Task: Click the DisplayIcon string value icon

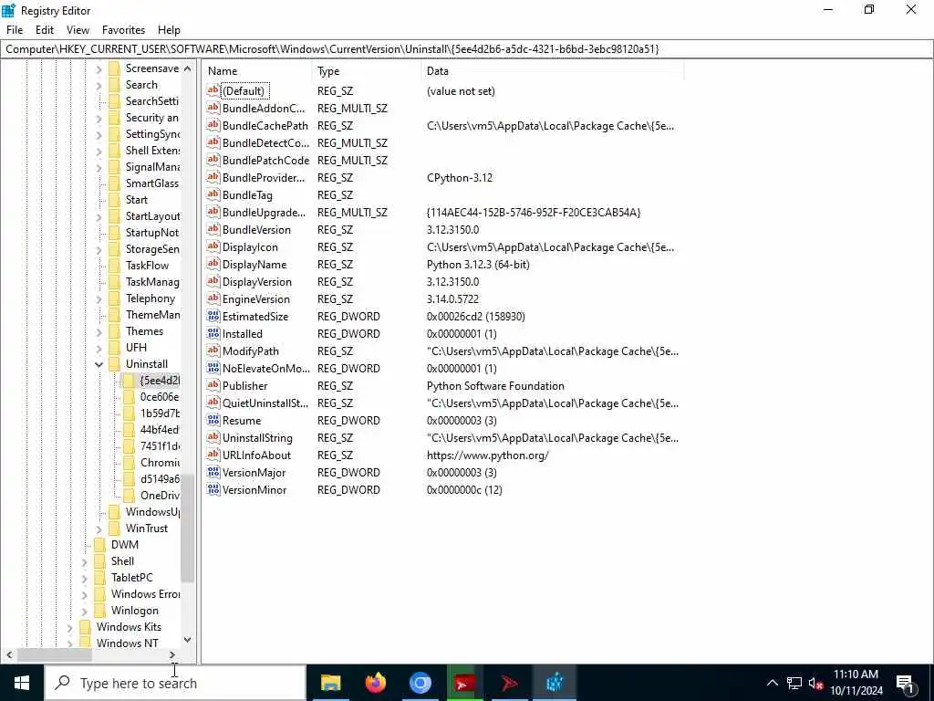Action: click(x=213, y=246)
